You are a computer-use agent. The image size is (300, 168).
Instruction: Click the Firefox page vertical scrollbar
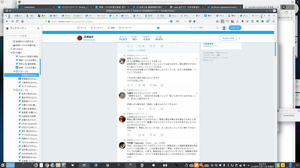click(275, 49)
